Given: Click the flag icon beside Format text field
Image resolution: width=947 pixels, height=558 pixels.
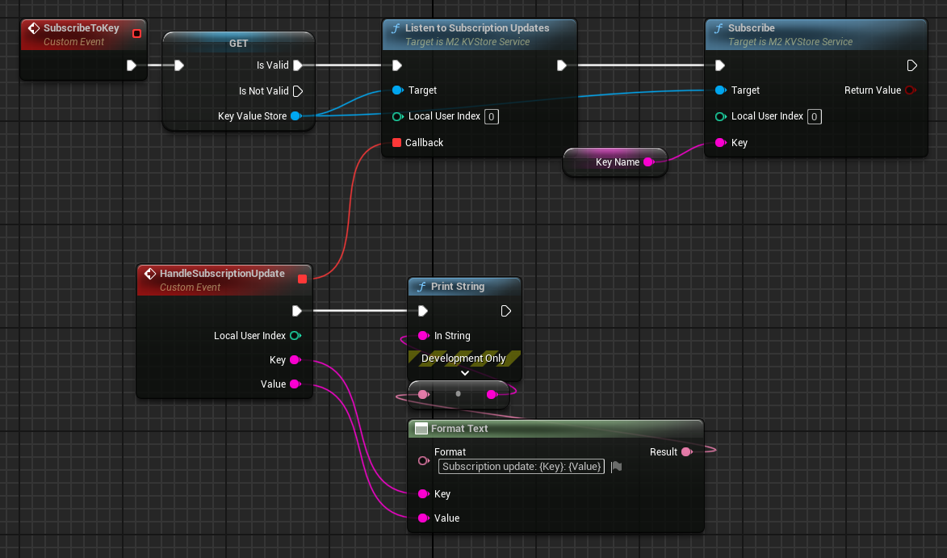Looking at the screenshot, I should click(x=617, y=467).
